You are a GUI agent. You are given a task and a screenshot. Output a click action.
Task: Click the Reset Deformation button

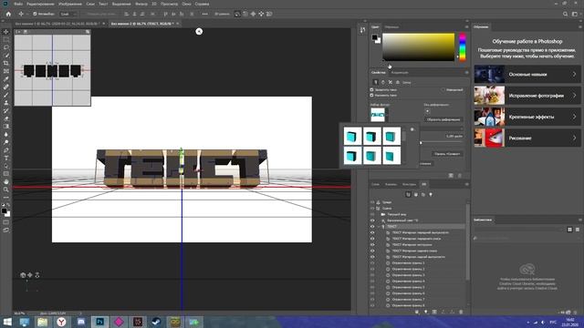coord(443,119)
